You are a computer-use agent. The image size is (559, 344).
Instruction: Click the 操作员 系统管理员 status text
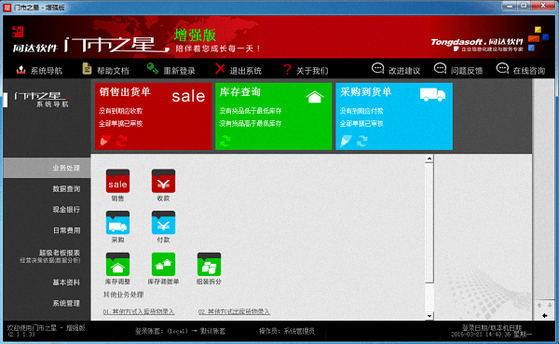[287, 331]
